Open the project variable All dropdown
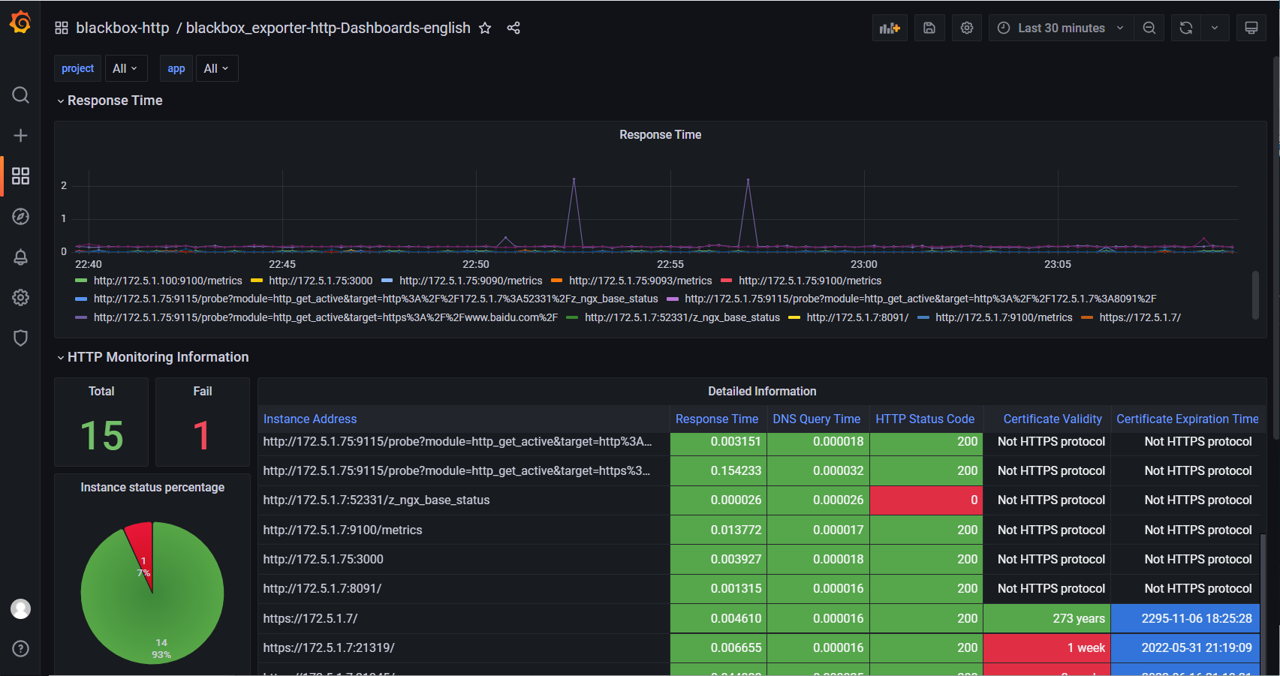The height and width of the screenshot is (676, 1280). tap(125, 68)
